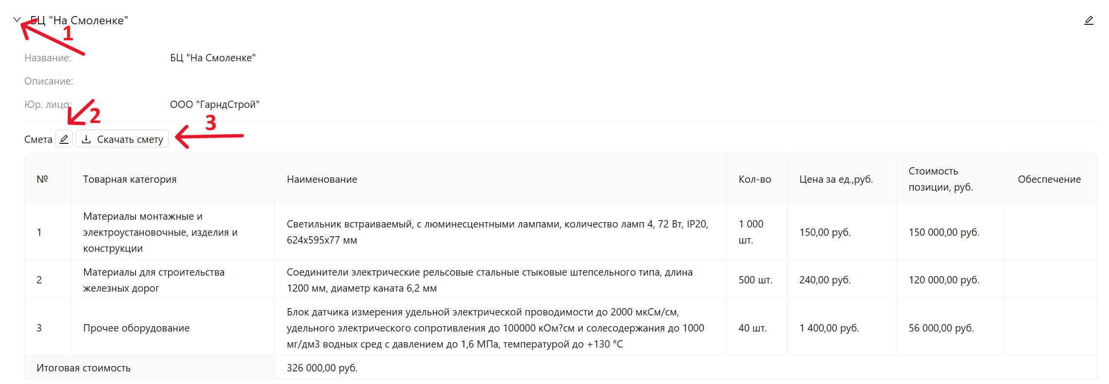The image size is (1109, 384).
Task: Select the Соединители электрические рельсовые item cell
Action: (x=500, y=280)
